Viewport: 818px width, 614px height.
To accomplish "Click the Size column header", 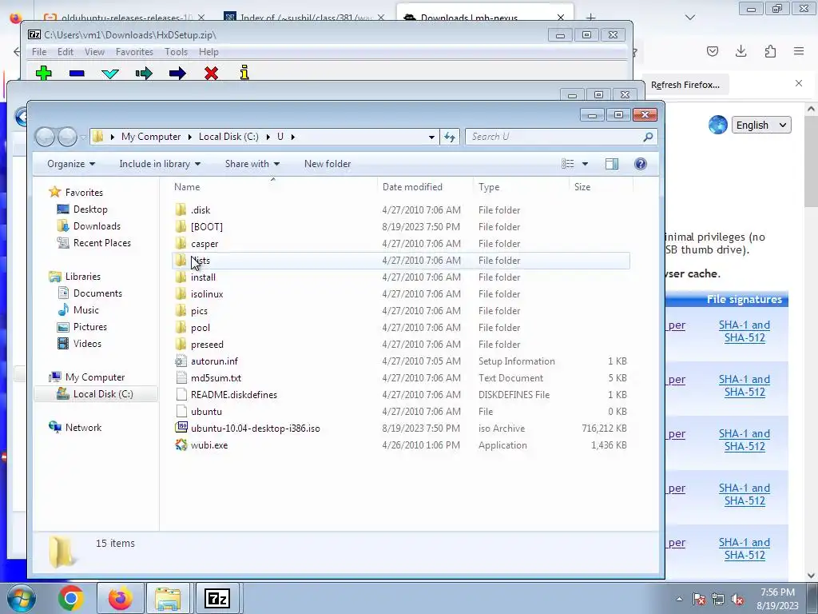I will (x=582, y=187).
